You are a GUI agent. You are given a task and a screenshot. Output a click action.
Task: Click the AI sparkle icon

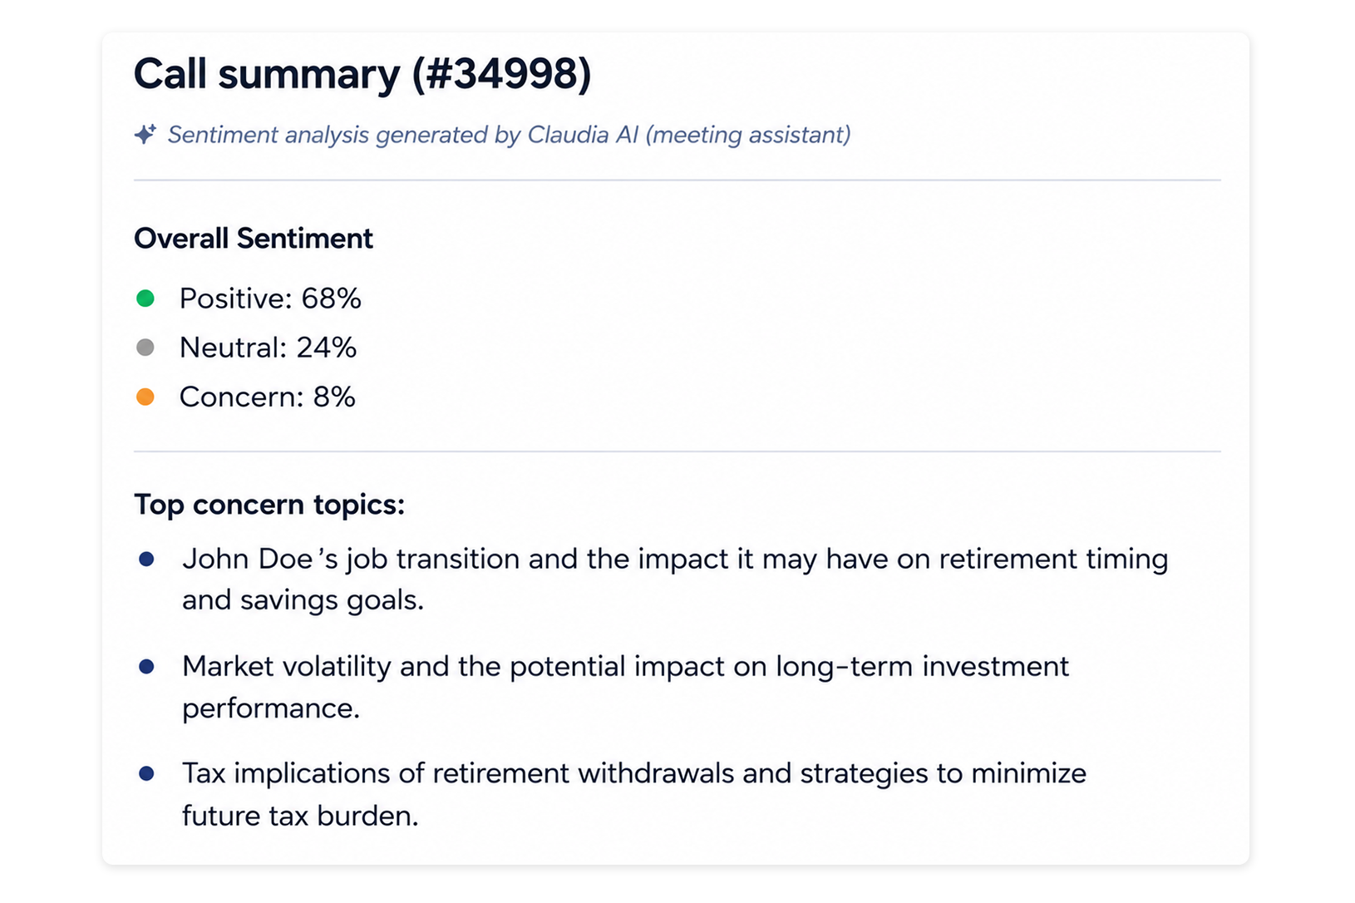(x=145, y=134)
